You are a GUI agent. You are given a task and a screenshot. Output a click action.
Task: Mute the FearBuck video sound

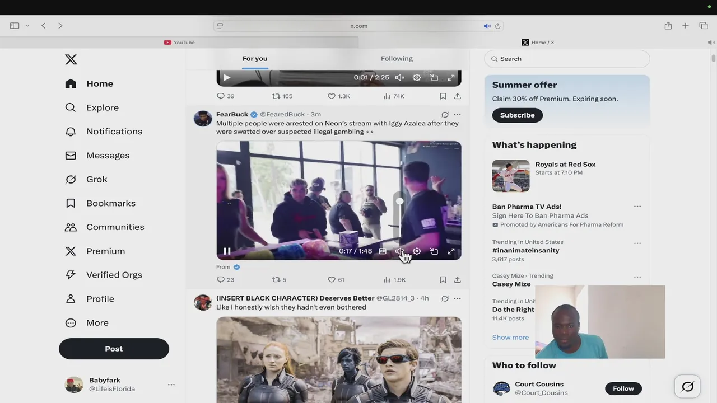[399, 251]
